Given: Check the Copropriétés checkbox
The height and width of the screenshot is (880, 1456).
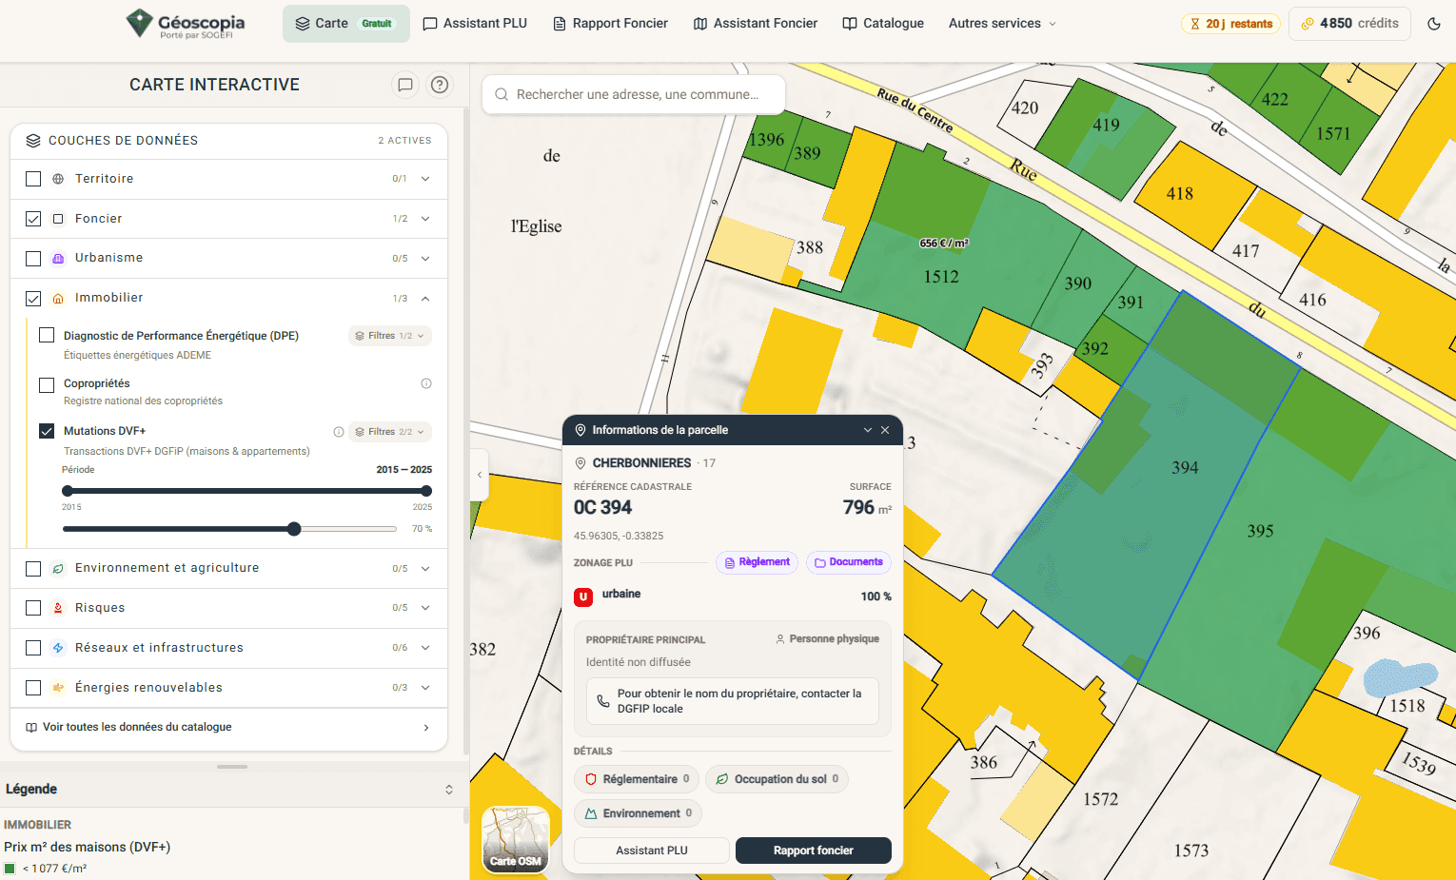Looking at the screenshot, I should click(47, 385).
